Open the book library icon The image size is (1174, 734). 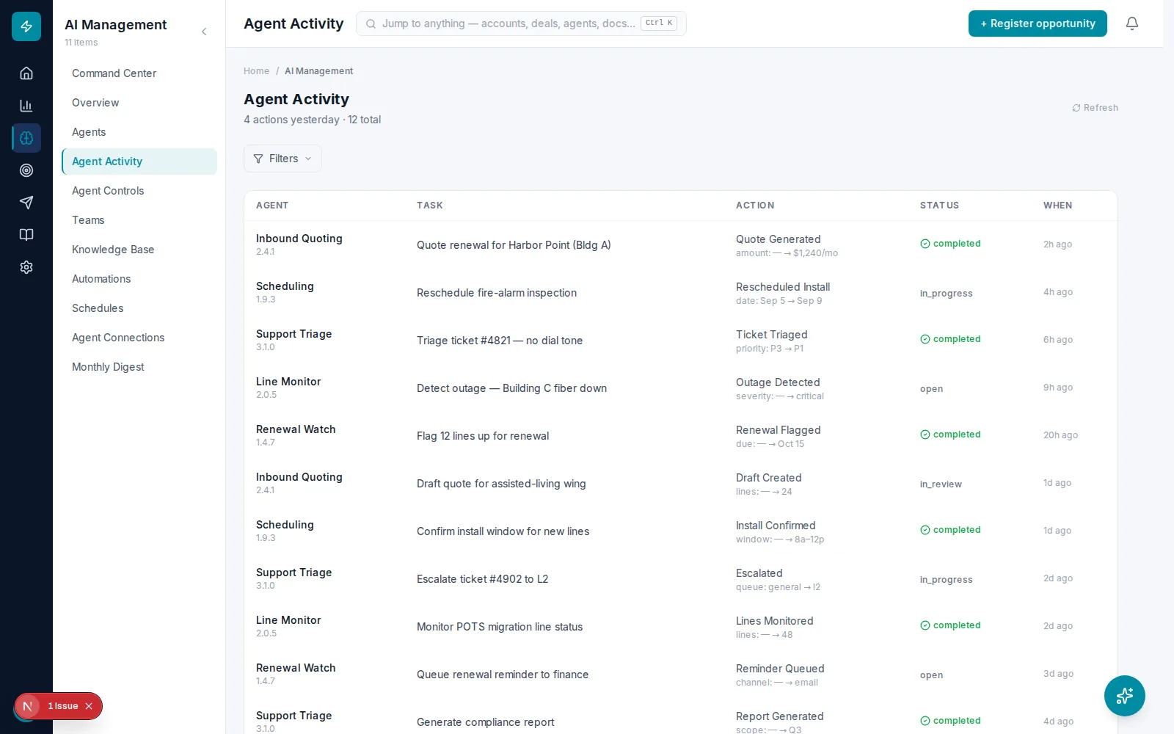coord(26,235)
